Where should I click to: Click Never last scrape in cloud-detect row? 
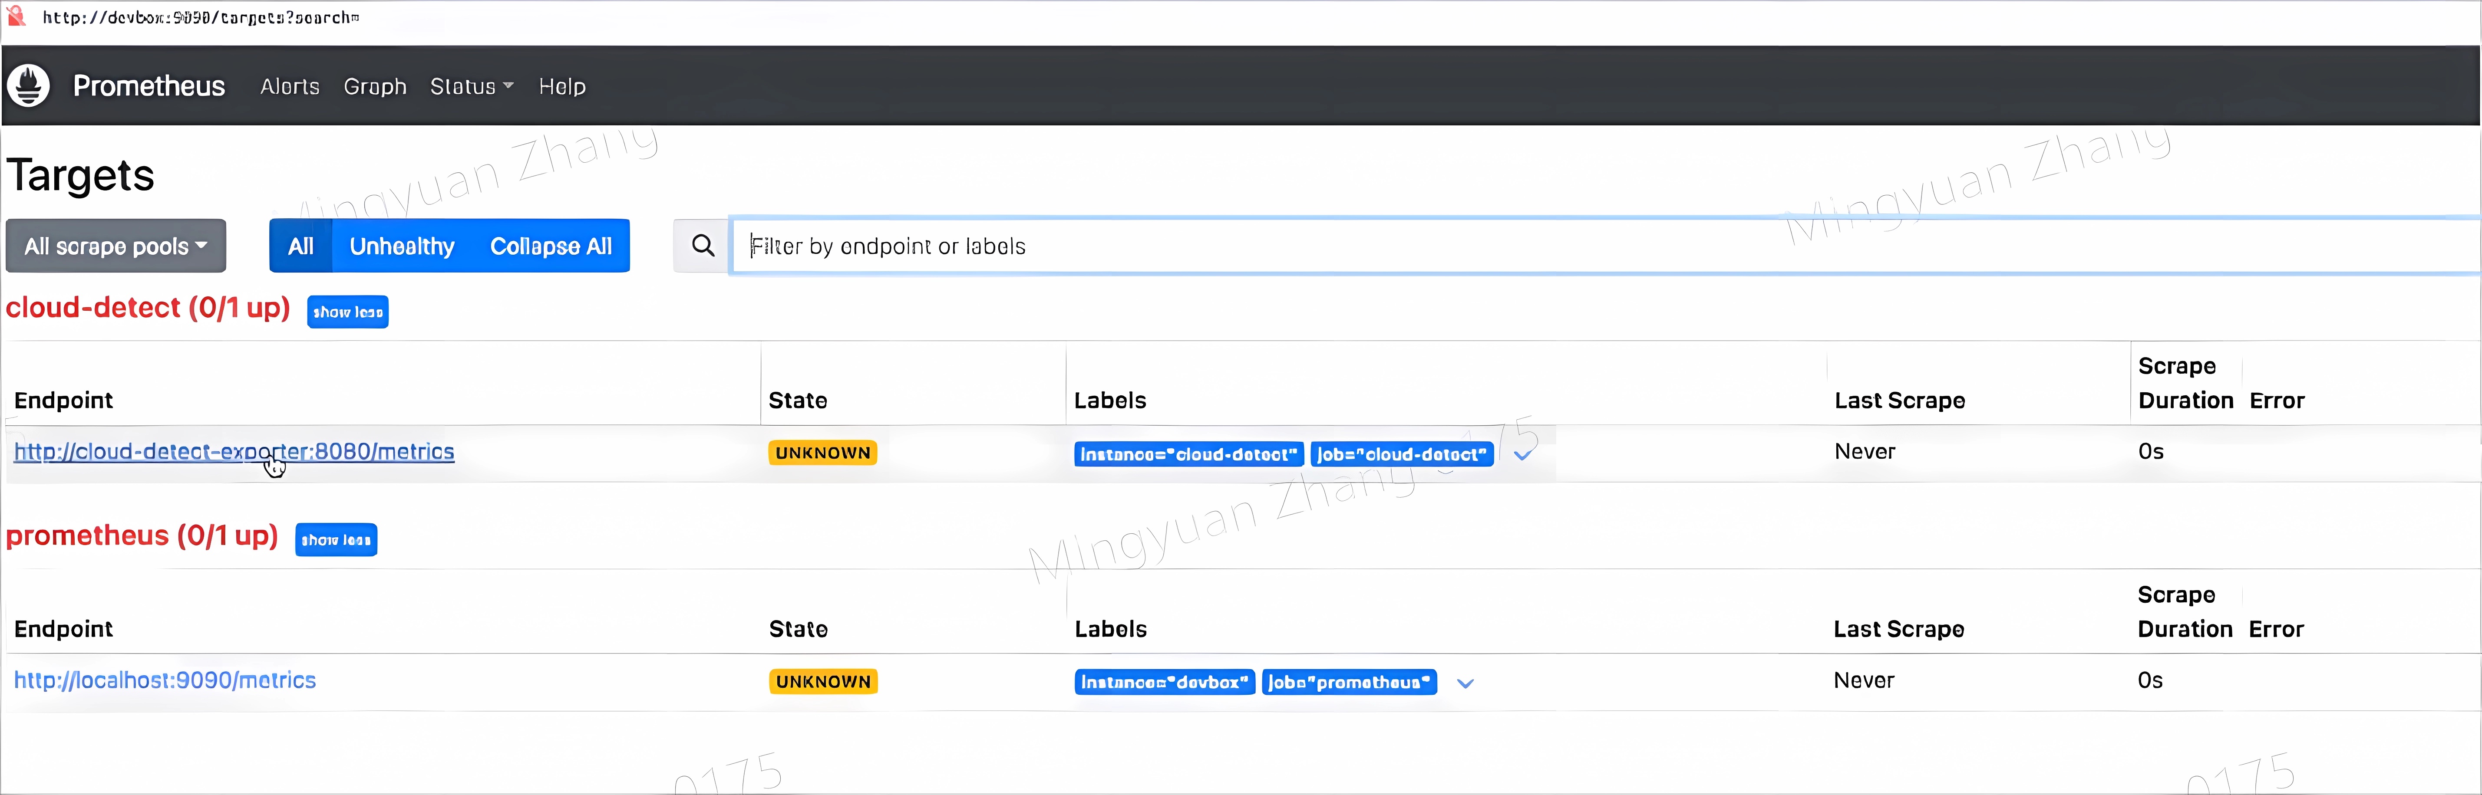click(1865, 451)
